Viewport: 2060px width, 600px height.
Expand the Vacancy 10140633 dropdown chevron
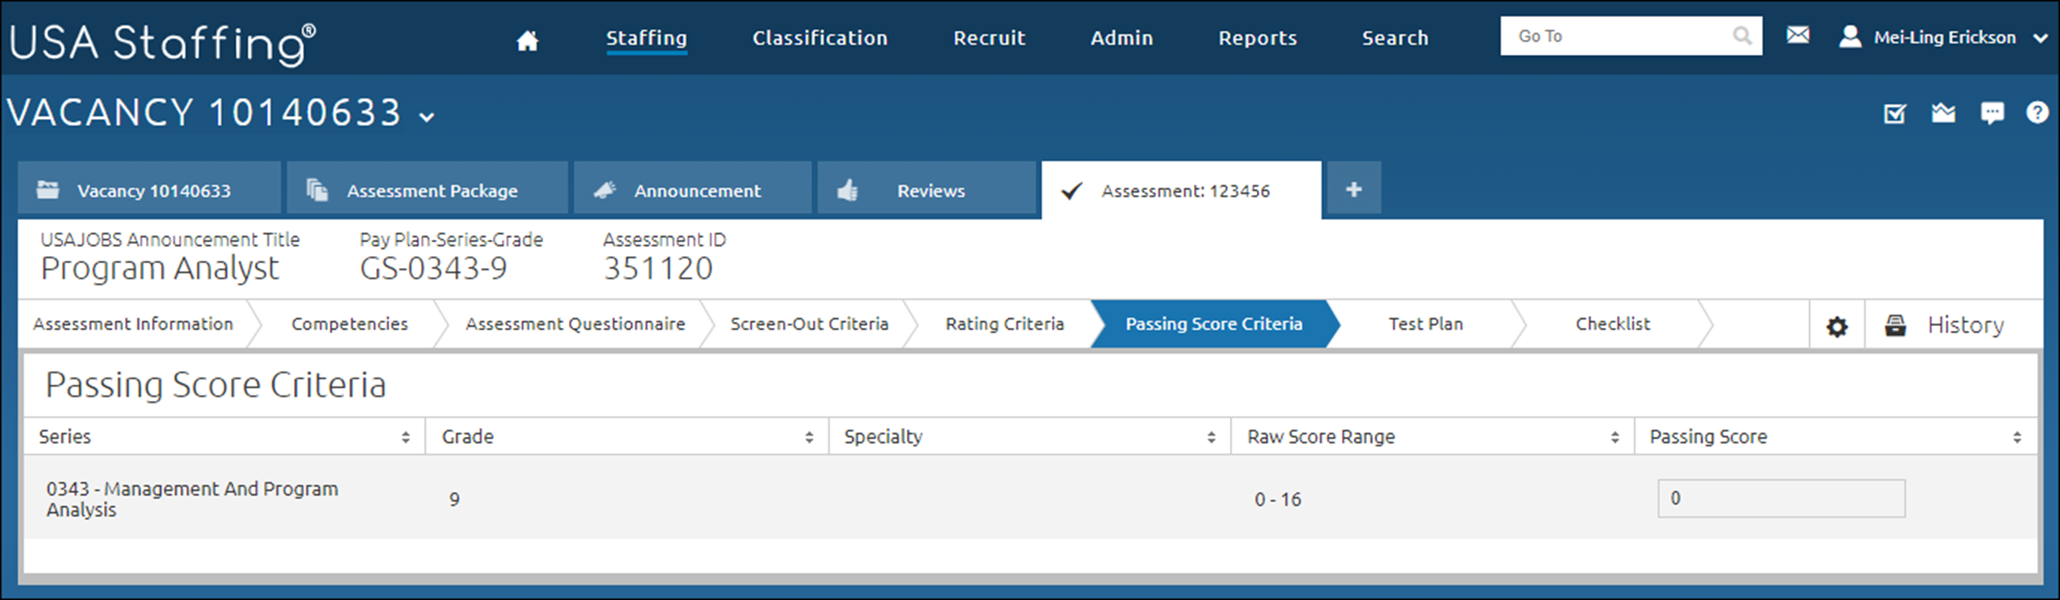[x=427, y=117]
